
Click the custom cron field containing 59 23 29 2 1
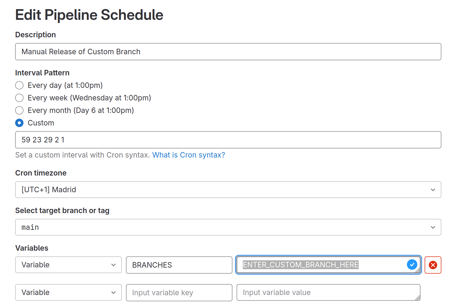228,140
